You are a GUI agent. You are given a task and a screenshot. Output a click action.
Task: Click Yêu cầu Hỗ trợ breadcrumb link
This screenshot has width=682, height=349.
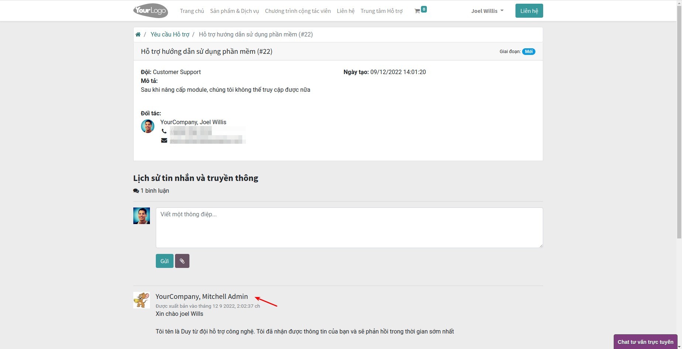170,35
